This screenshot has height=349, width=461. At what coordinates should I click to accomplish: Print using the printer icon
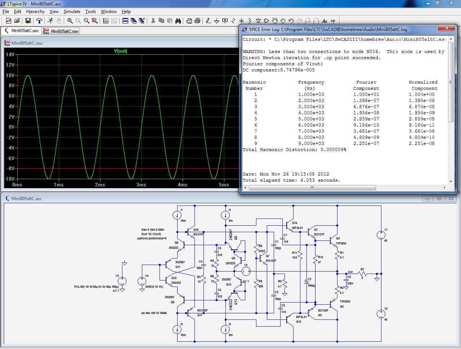[x=197, y=21]
